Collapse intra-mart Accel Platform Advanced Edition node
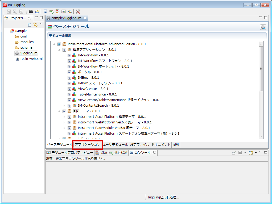 [54, 44]
